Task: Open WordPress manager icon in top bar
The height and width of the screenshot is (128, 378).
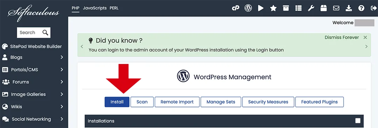Action: click(248, 8)
